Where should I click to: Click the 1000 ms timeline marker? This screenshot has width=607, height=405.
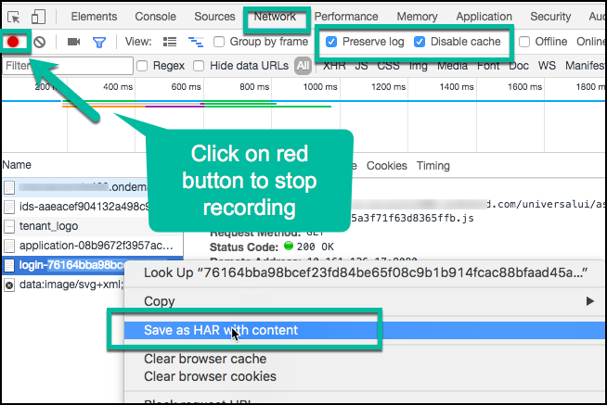coord(320,87)
